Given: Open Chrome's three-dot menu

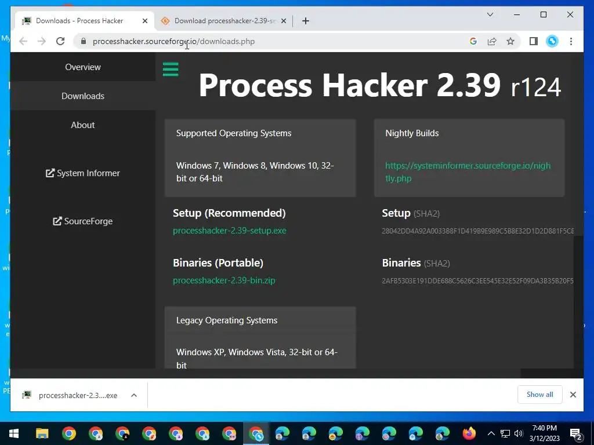Looking at the screenshot, I should 571,41.
